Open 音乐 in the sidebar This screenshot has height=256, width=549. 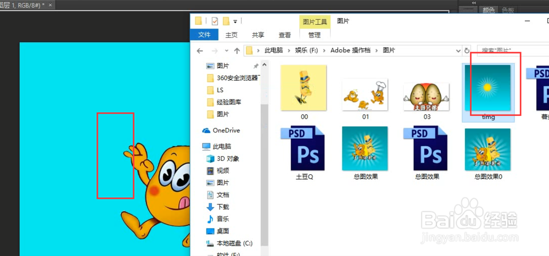[223, 219]
